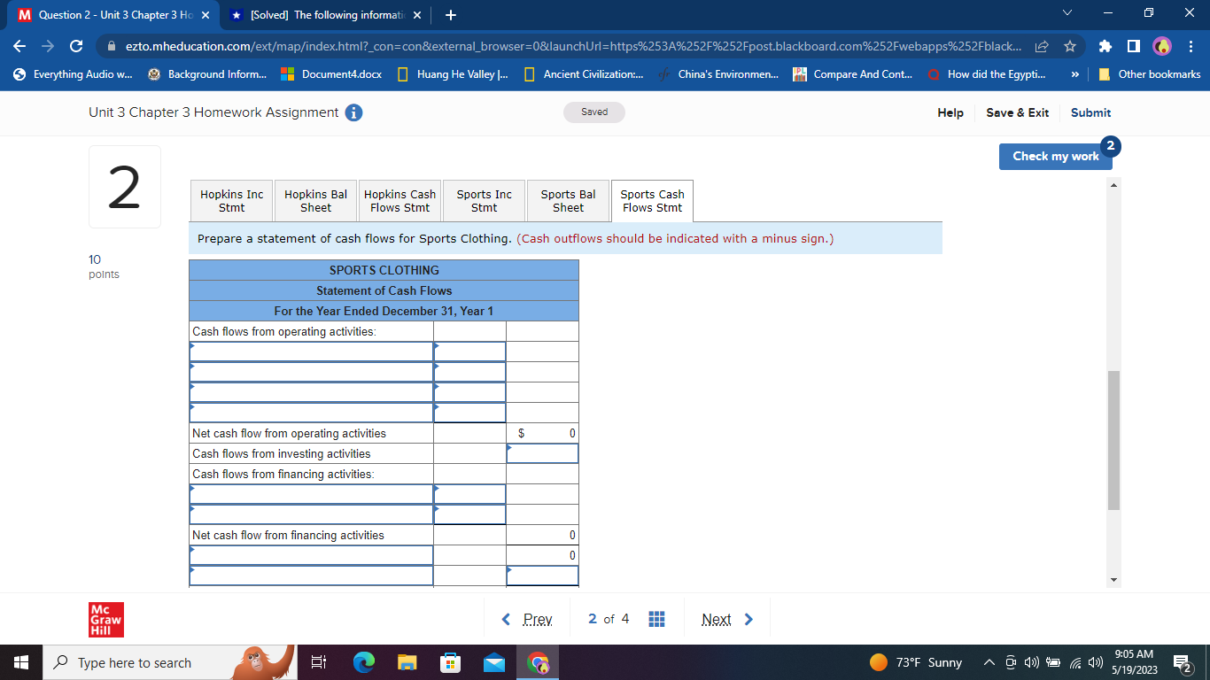This screenshot has height=680, width=1210.
Task: Reload the current page
Action: tap(76, 45)
